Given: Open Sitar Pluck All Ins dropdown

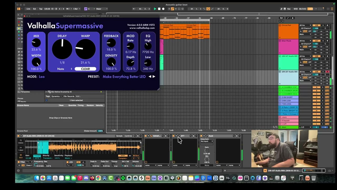Looking at the screenshot, I should click(x=305, y=41).
